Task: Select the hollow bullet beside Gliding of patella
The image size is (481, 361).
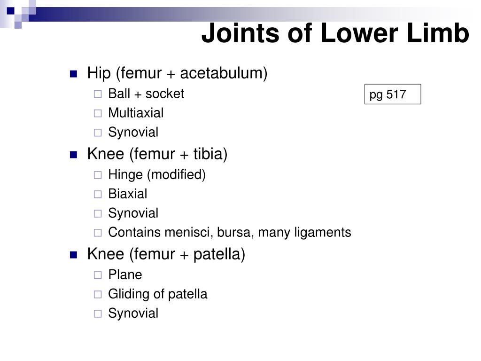Action: click(98, 294)
